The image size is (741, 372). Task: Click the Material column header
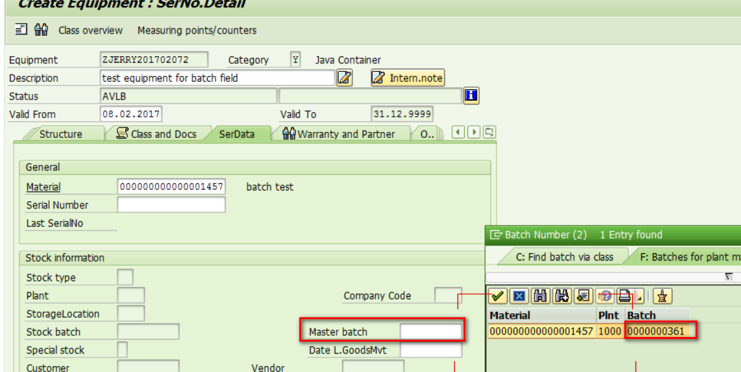[542, 315]
